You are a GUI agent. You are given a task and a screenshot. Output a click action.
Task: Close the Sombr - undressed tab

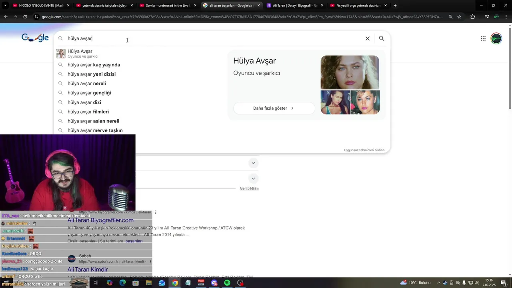point(195,6)
